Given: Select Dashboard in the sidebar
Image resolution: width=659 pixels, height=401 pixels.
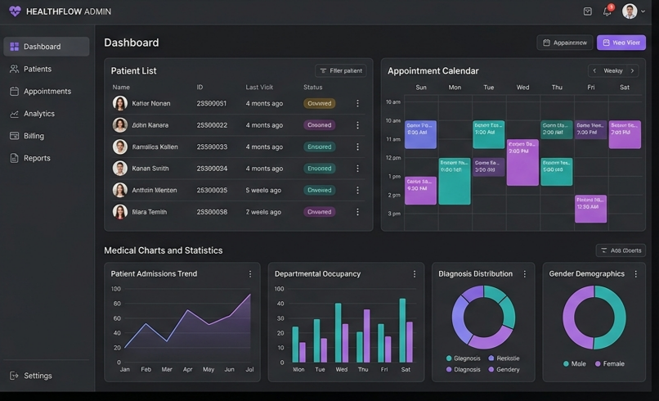Looking at the screenshot, I should [47, 47].
